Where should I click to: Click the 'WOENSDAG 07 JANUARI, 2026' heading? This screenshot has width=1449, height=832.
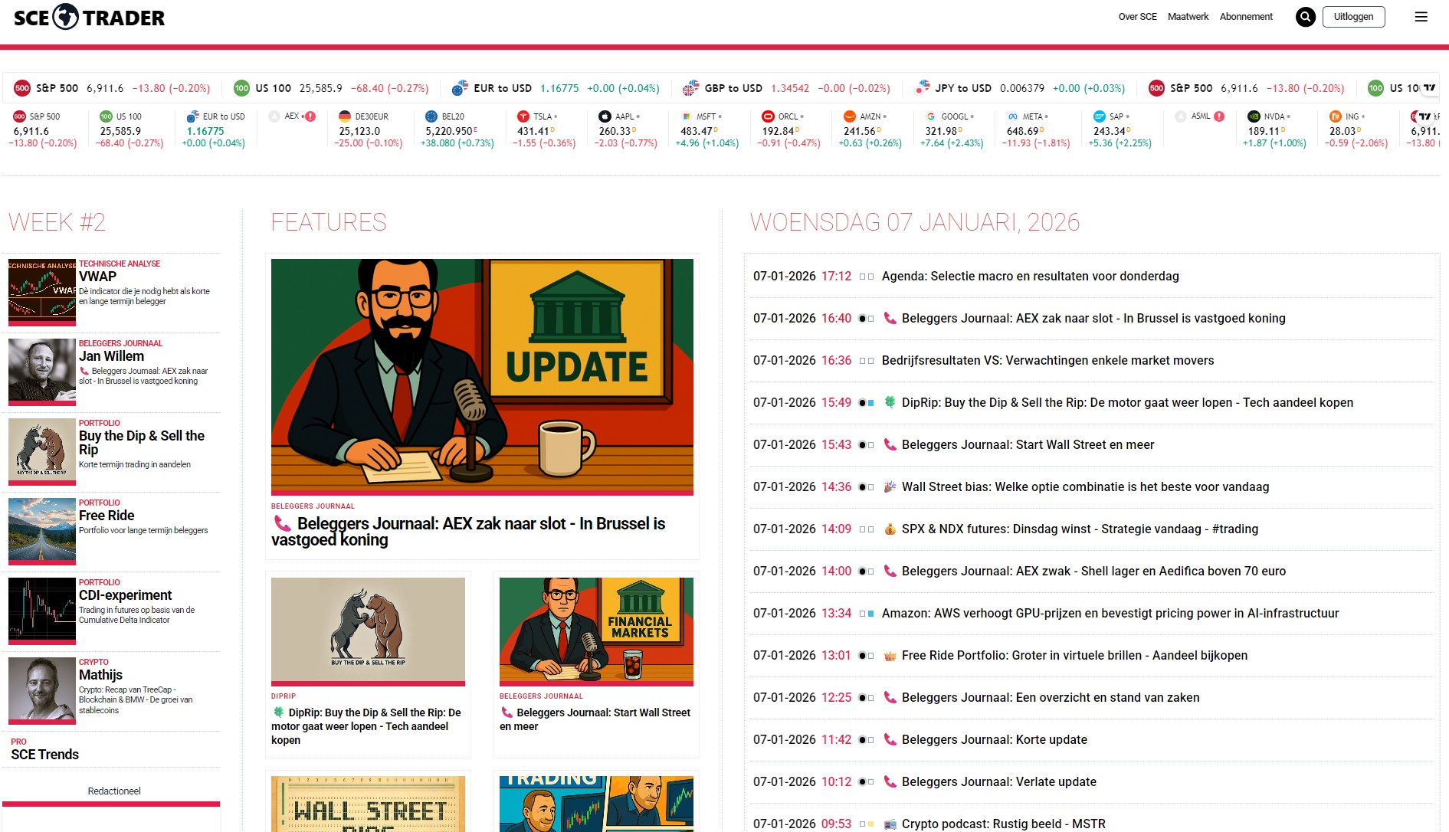pos(915,222)
